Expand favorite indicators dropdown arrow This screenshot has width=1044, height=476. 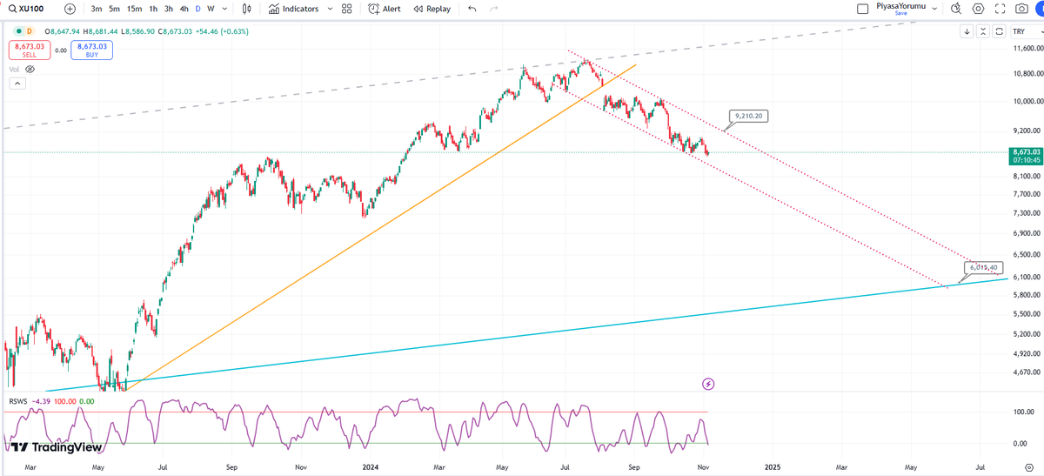[329, 9]
